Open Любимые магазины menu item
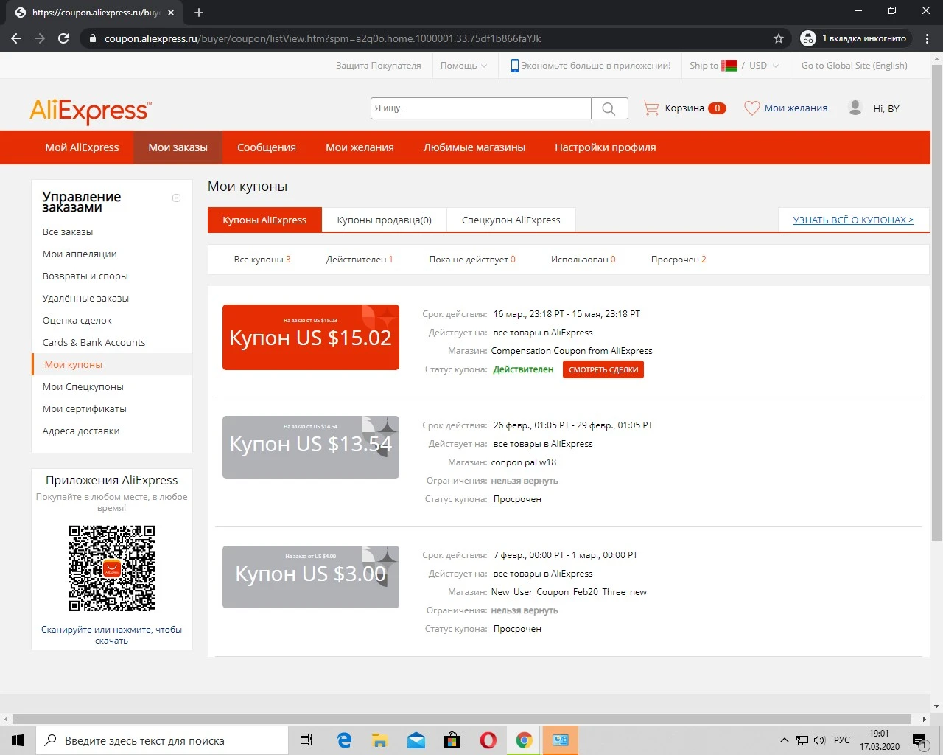The image size is (943, 755). click(474, 147)
